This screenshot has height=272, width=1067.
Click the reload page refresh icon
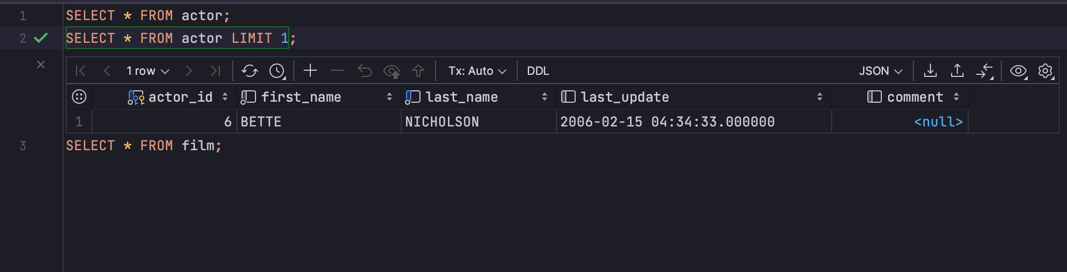coord(249,71)
